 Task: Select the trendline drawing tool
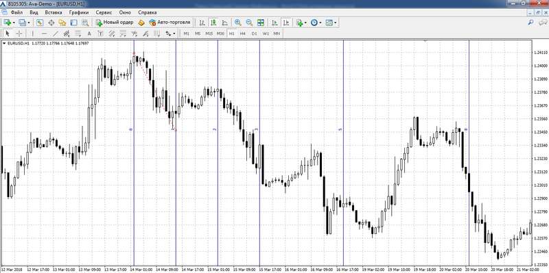point(56,34)
